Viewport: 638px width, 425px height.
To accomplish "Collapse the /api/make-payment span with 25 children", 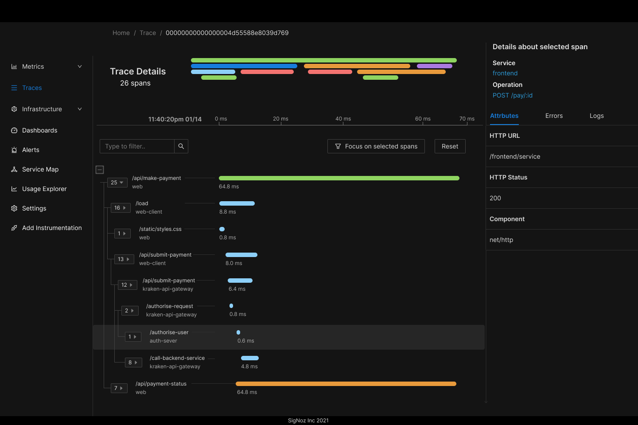I will [x=117, y=183].
